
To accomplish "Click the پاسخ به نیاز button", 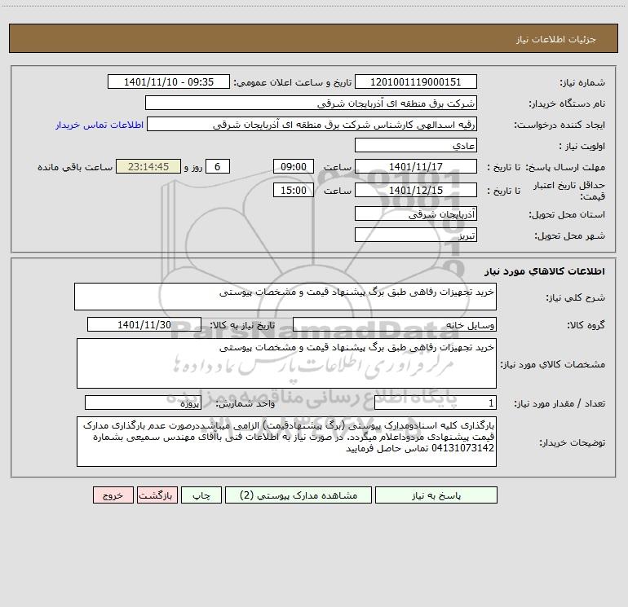I will 436,495.
